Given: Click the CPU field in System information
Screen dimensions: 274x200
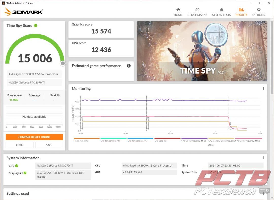Looking at the screenshot, I should (149, 166).
